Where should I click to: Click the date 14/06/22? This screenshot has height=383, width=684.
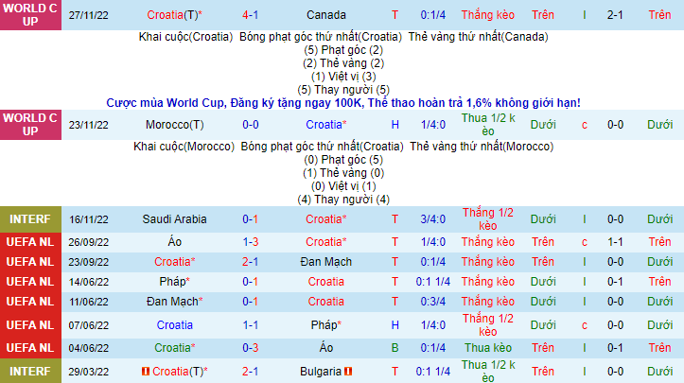pos(89,282)
